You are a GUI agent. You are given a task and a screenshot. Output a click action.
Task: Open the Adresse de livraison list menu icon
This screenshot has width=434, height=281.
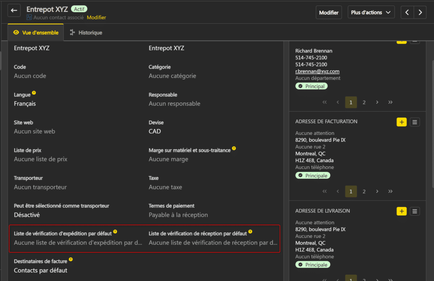pyautogui.click(x=415, y=211)
